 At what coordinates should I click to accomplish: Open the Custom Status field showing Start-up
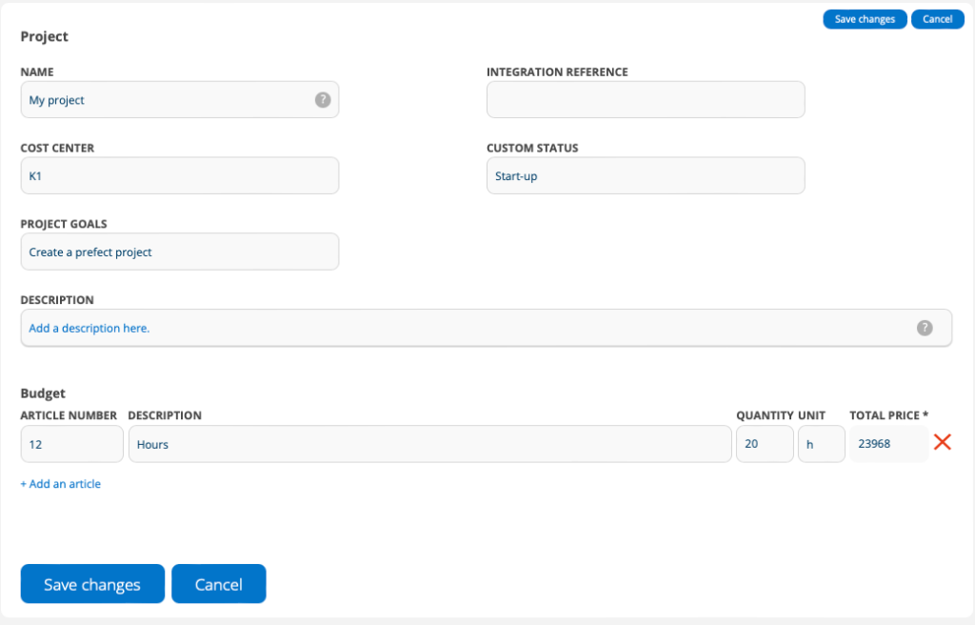coord(646,176)
